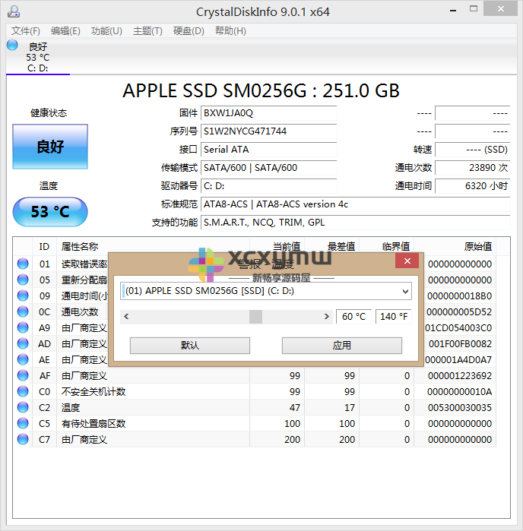Click the 读取错误率 attribute row
Image resolution: width=523 pixels, height=531 pixels.
click(x=255, y=264)
